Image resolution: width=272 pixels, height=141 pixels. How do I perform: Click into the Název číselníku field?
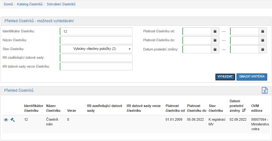[x=96, y=40]
